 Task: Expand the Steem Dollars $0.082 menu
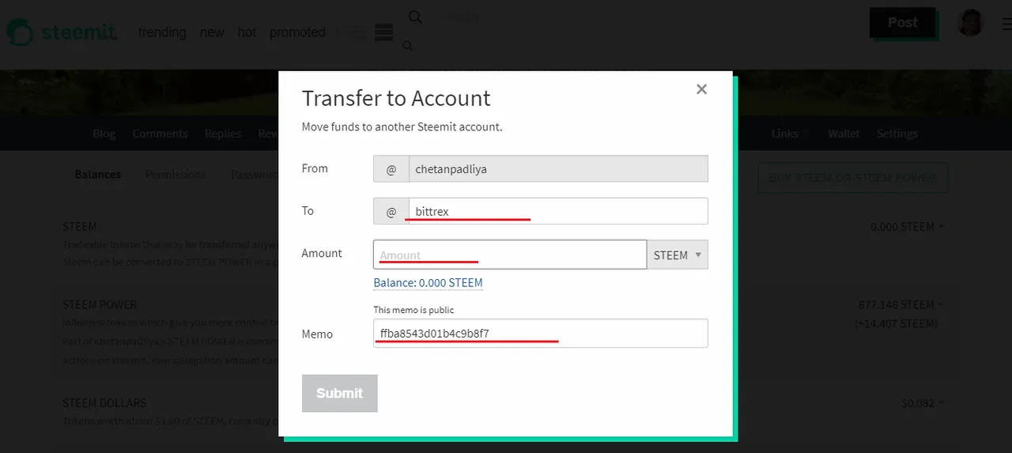(x=923, y=403)
